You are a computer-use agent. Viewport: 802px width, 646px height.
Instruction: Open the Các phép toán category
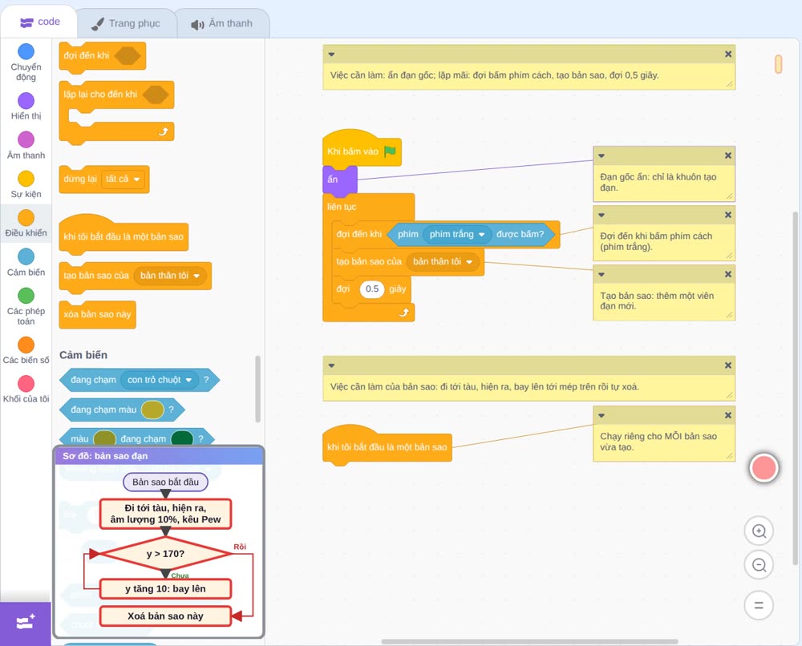[26, 306]
